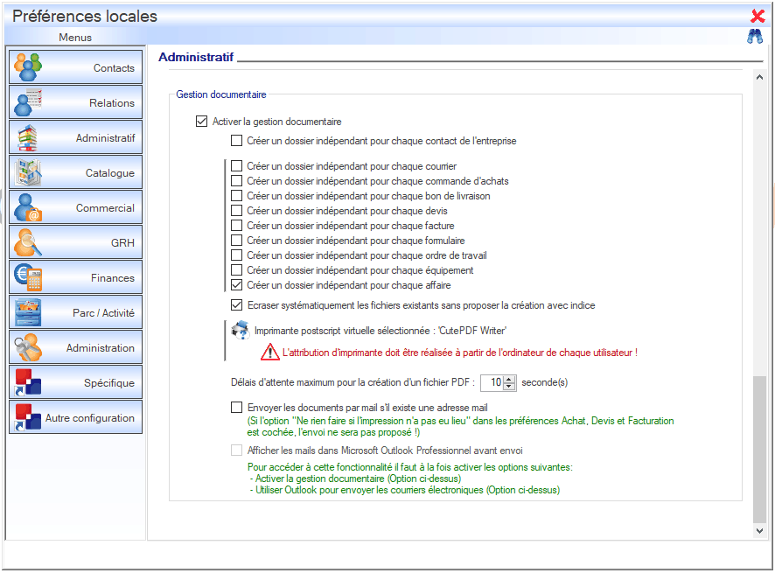Open the Contacts menu
775x573 pixels.
tap(75, 66)
